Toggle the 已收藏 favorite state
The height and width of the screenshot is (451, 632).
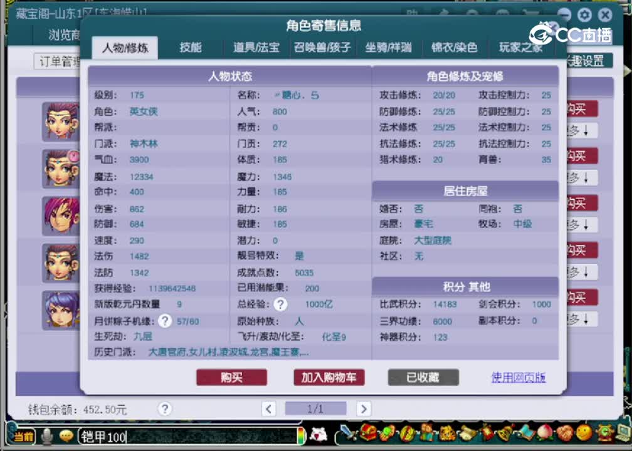tap(423, 377)
